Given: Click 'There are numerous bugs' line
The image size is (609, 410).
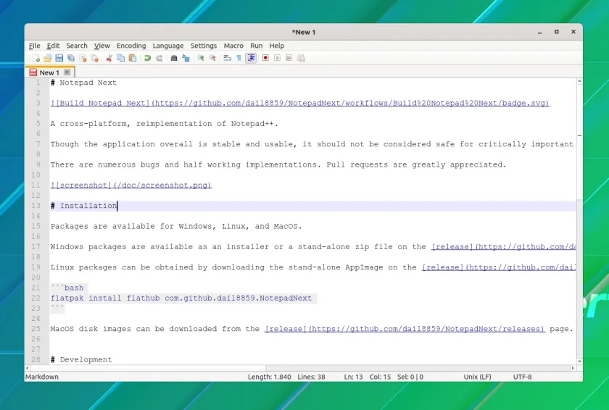Looking at the screenshot, I should 278,165.
